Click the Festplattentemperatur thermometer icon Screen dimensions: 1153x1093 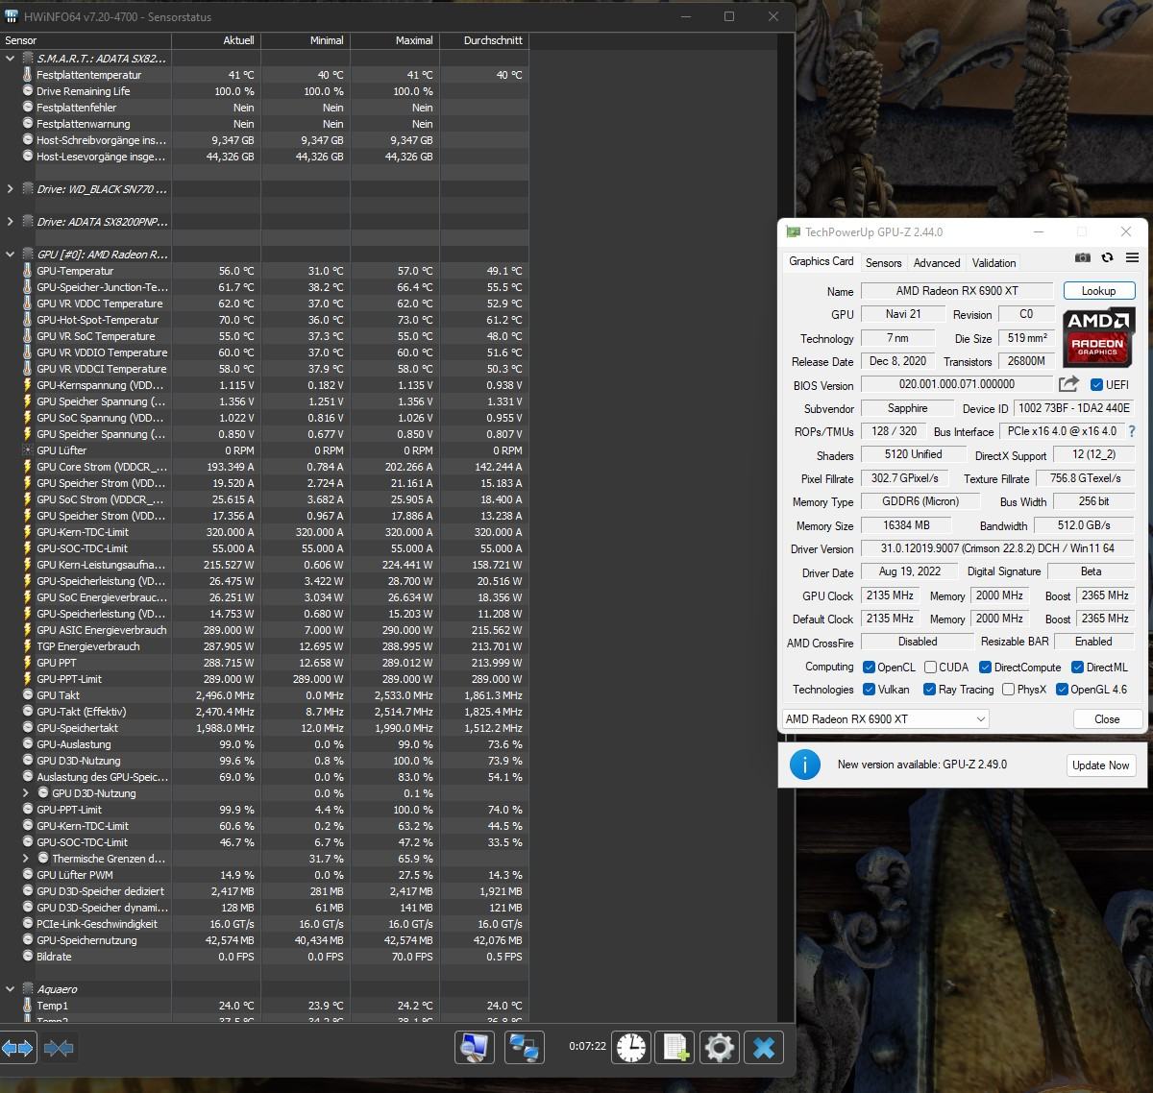pyautogui.click(x=28, y=75)
